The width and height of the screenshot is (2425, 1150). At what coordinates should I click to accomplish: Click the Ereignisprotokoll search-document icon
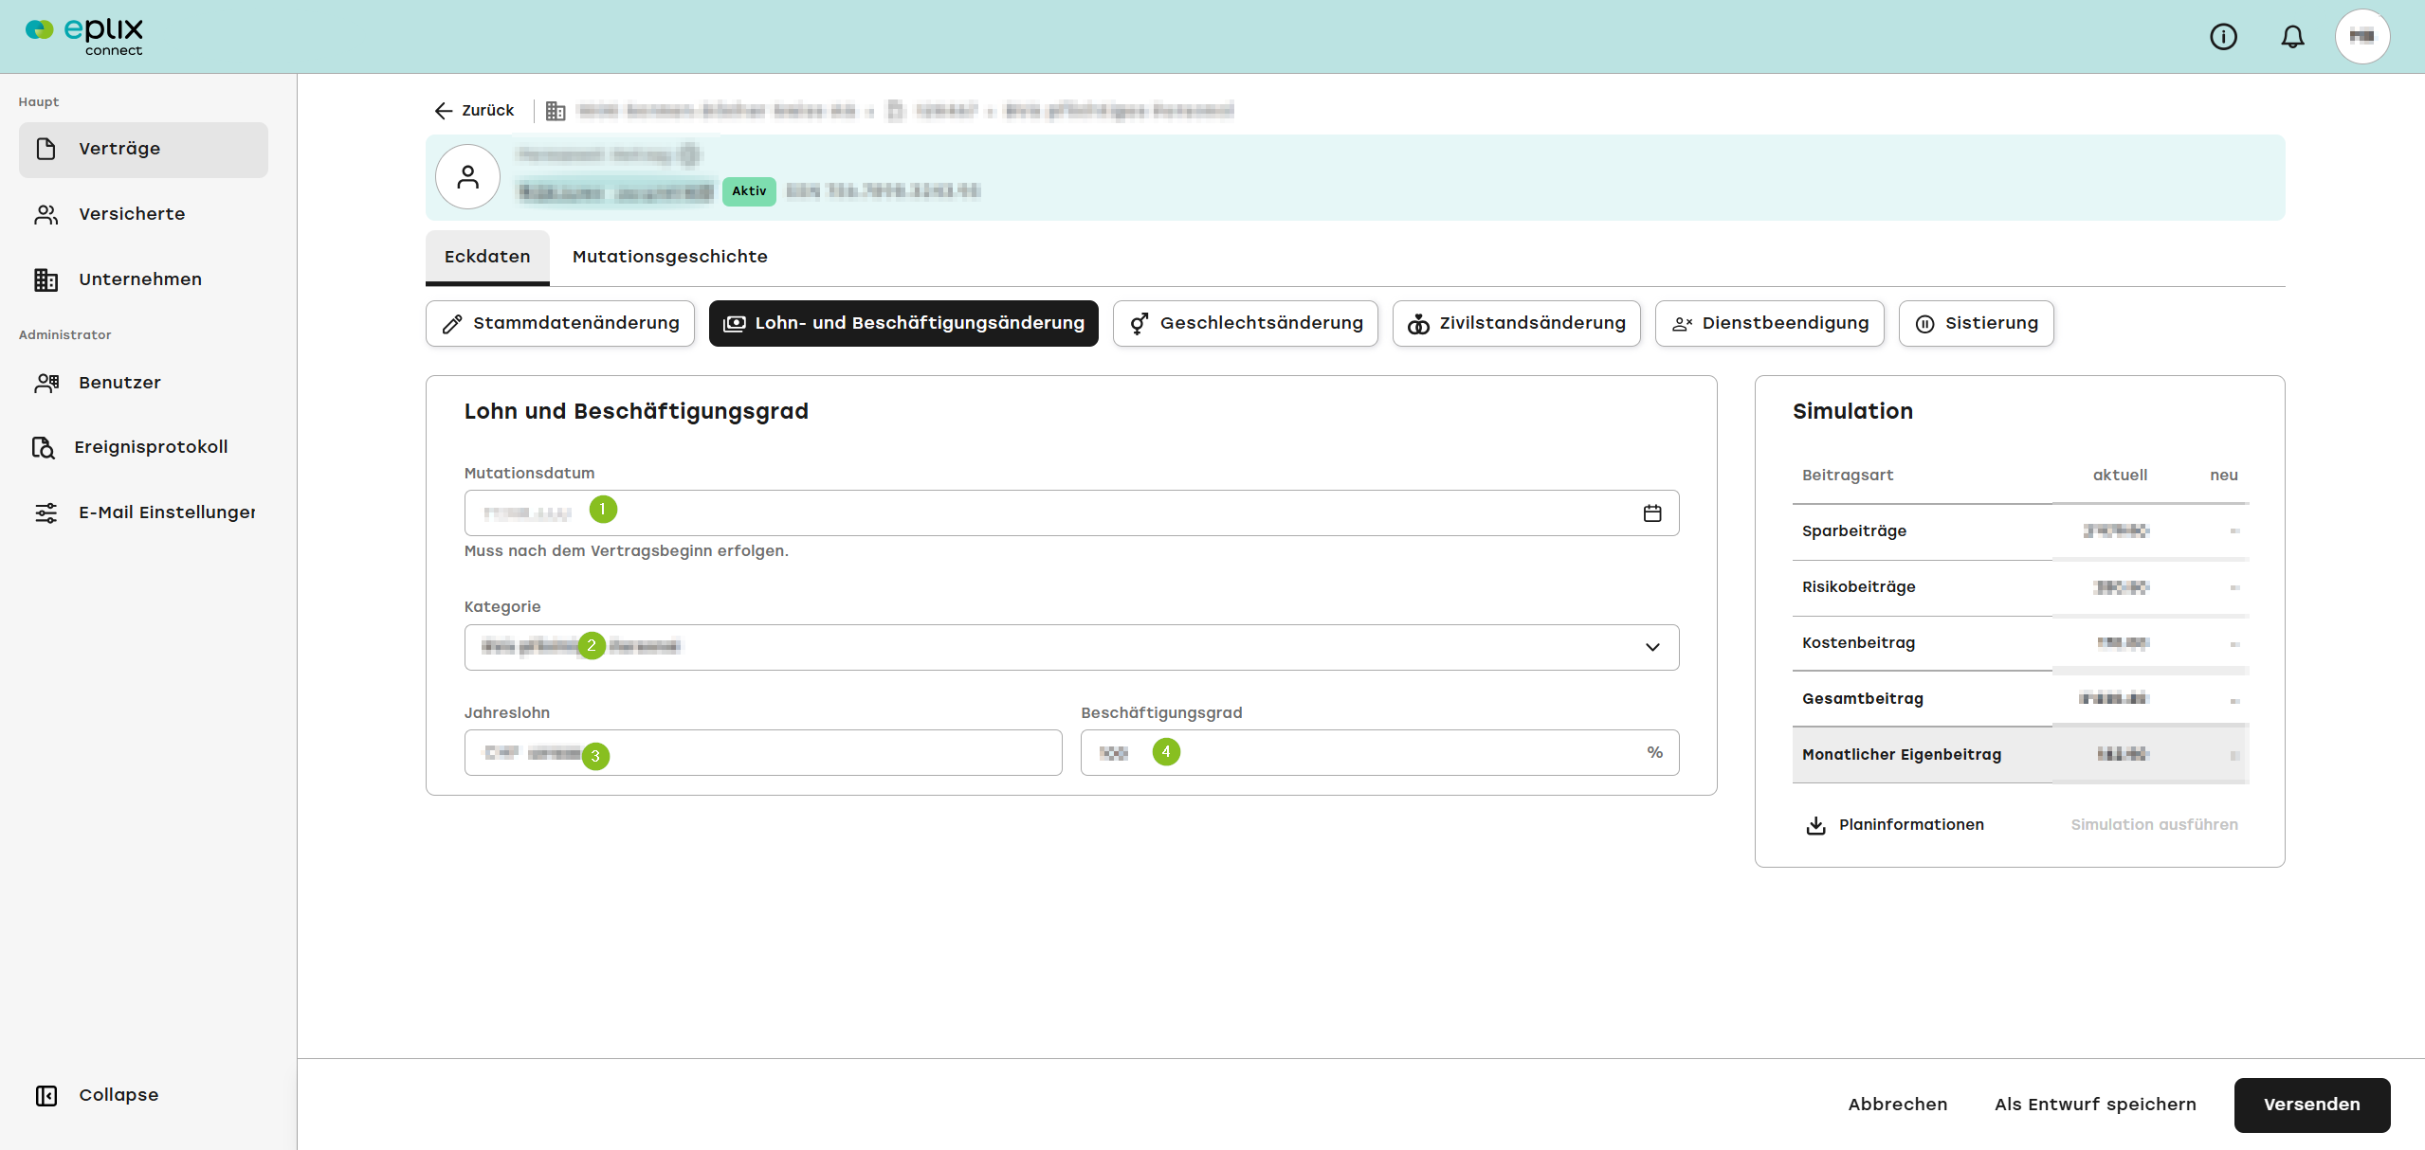[43, 447]
